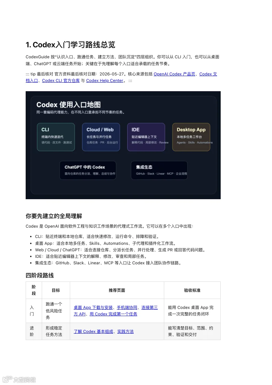
Task: Click the 跑通一个低风险任务 cell
Action: (56, 311)
